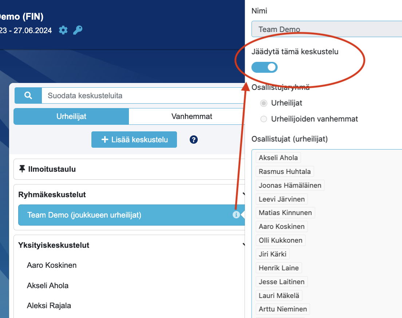Select participant tag Akseli Ahola
The width and height of the screenshot is (402, 318).
(x=278, y=158)
